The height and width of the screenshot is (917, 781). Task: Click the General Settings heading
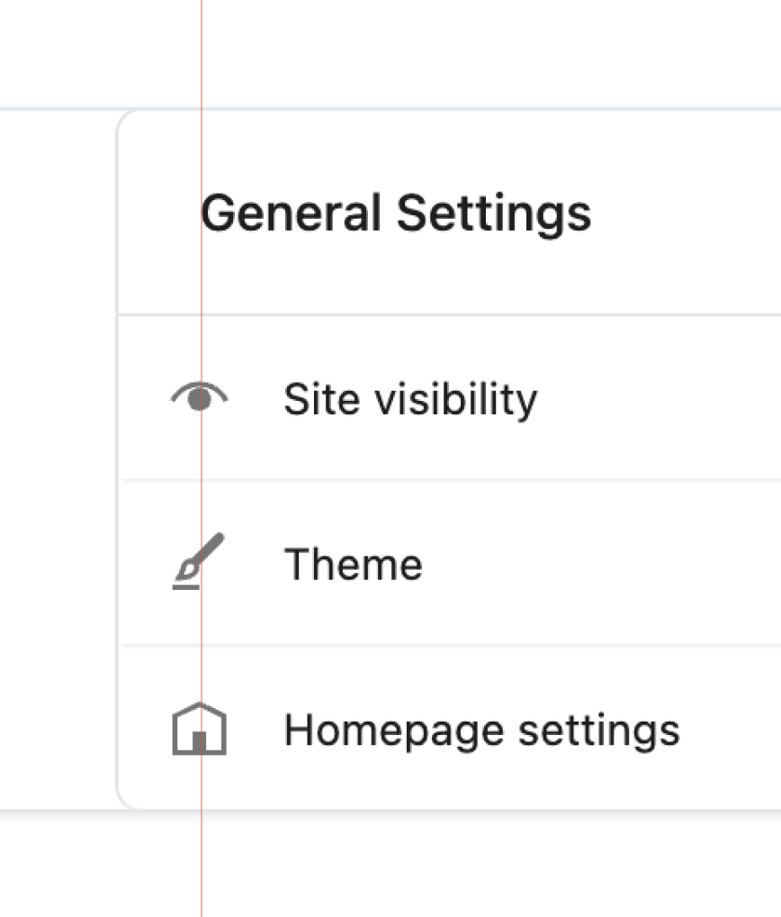pos(396,214)
